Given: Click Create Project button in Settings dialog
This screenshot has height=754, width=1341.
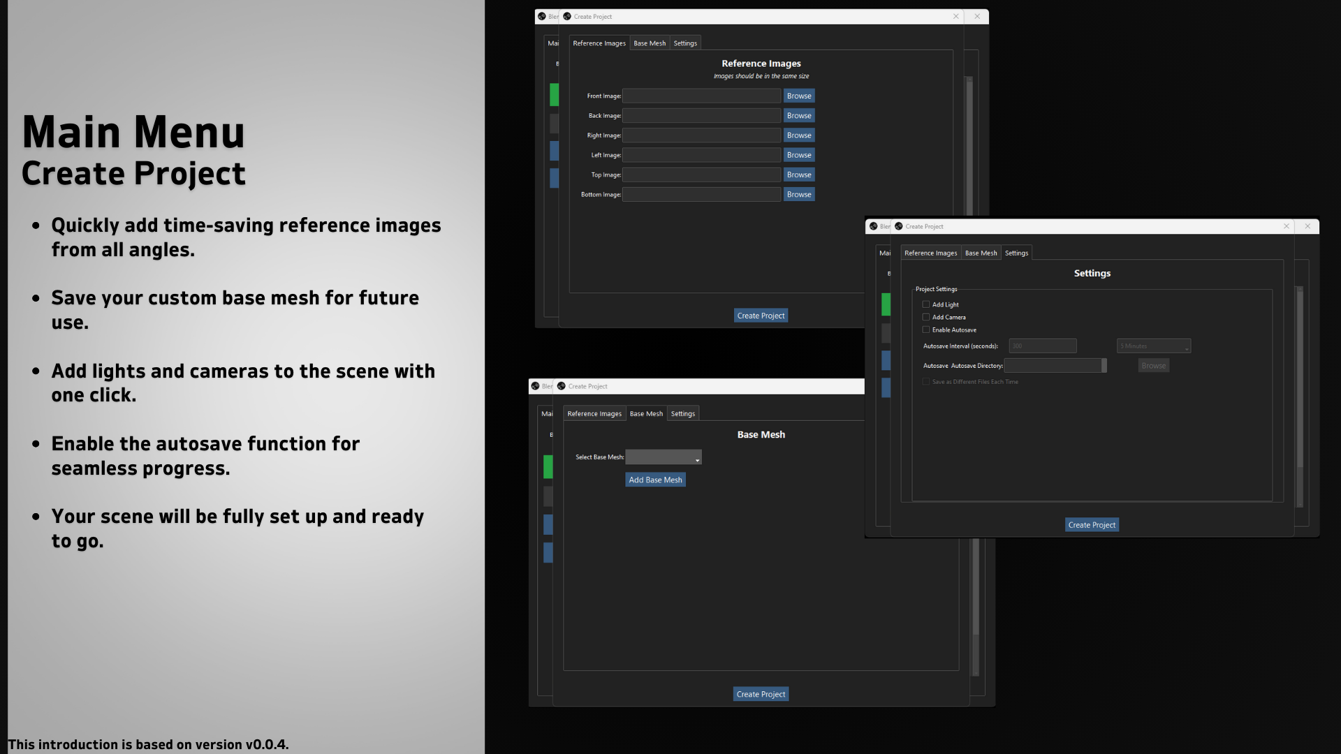Looking at the screenshot, I should tap(1092, 525).
